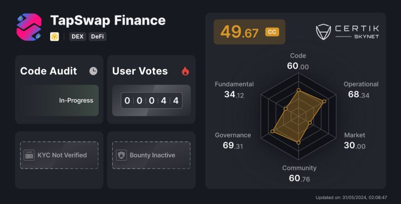Select the DeFi tag

coord(98,37)
